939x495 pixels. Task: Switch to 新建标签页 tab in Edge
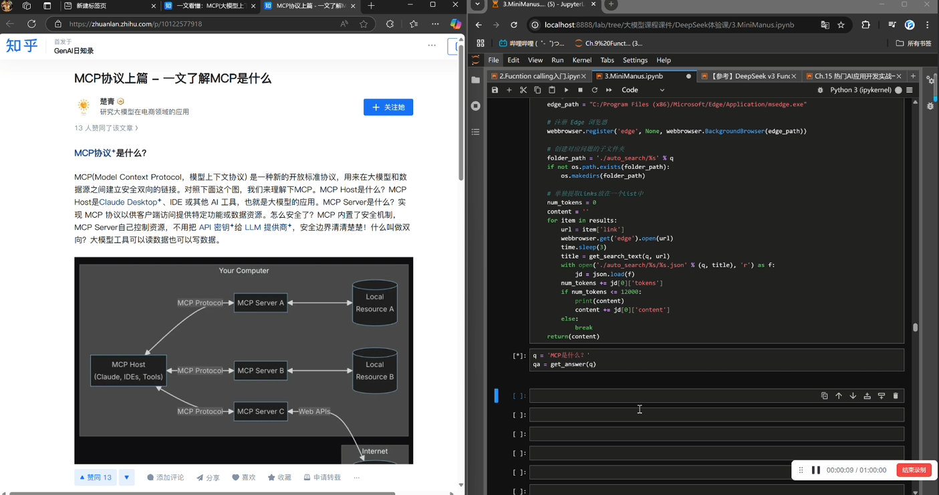click(110, 6)
